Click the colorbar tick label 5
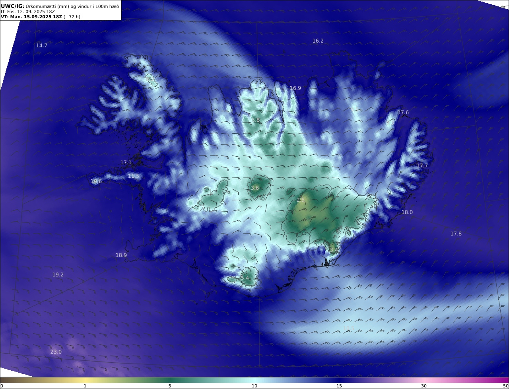 coord(170,386)
